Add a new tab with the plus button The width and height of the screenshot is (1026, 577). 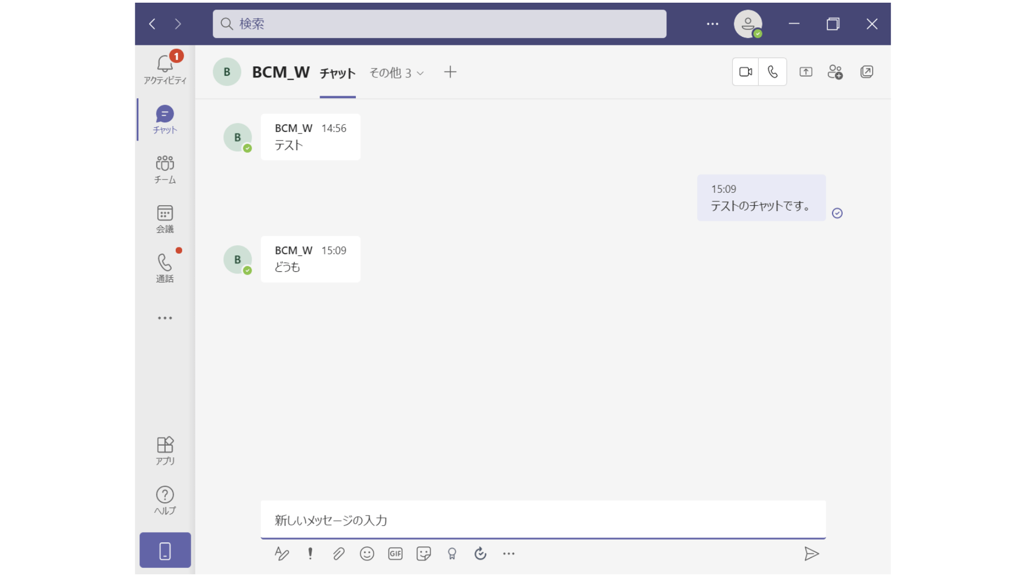tap(450, 72)
